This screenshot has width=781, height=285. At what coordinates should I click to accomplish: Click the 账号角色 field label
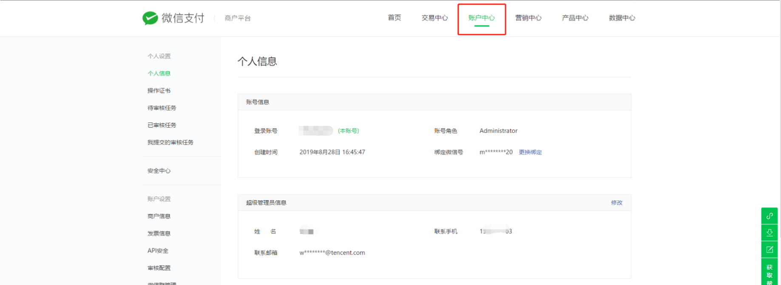pyautogui.click(x=446, y=131)
